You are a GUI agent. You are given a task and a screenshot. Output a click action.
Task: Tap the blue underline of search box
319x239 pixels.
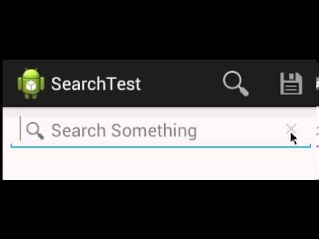click(x=161, y=146)
